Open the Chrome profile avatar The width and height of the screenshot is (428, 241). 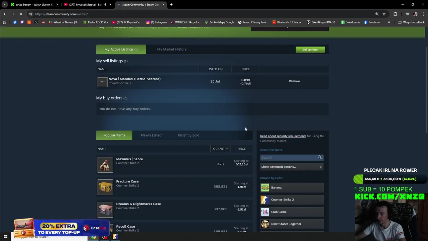[x=415, y=14]
